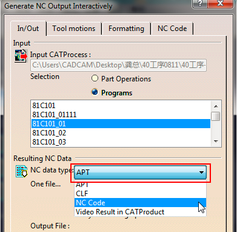Open the NC Code tab
The image size is (237, 232).
tap(172, 29)
